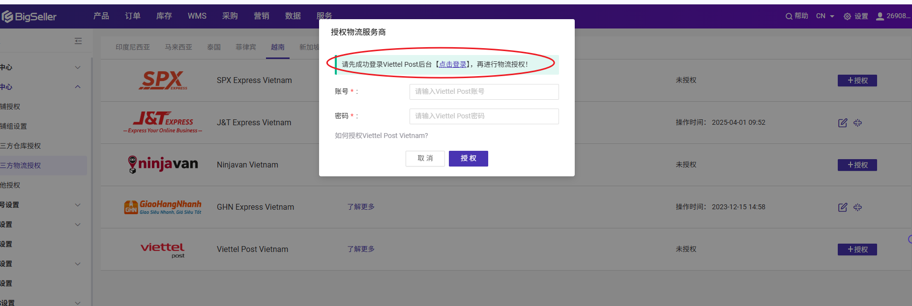This screenshot has width=912, height=306.
Task: Switch to the 印度尼西亚 tab
Action: coord(133,47)
